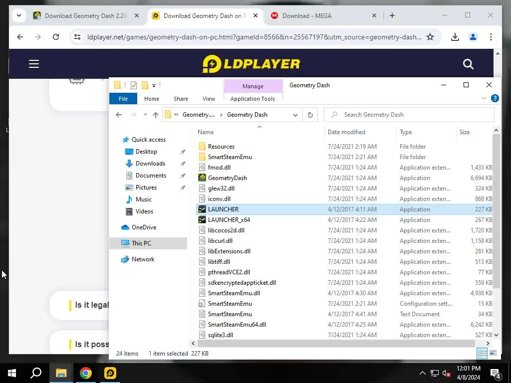Bookmark this page with the star icon
This screenshot has height=383, width=511.
coord(430,37)
